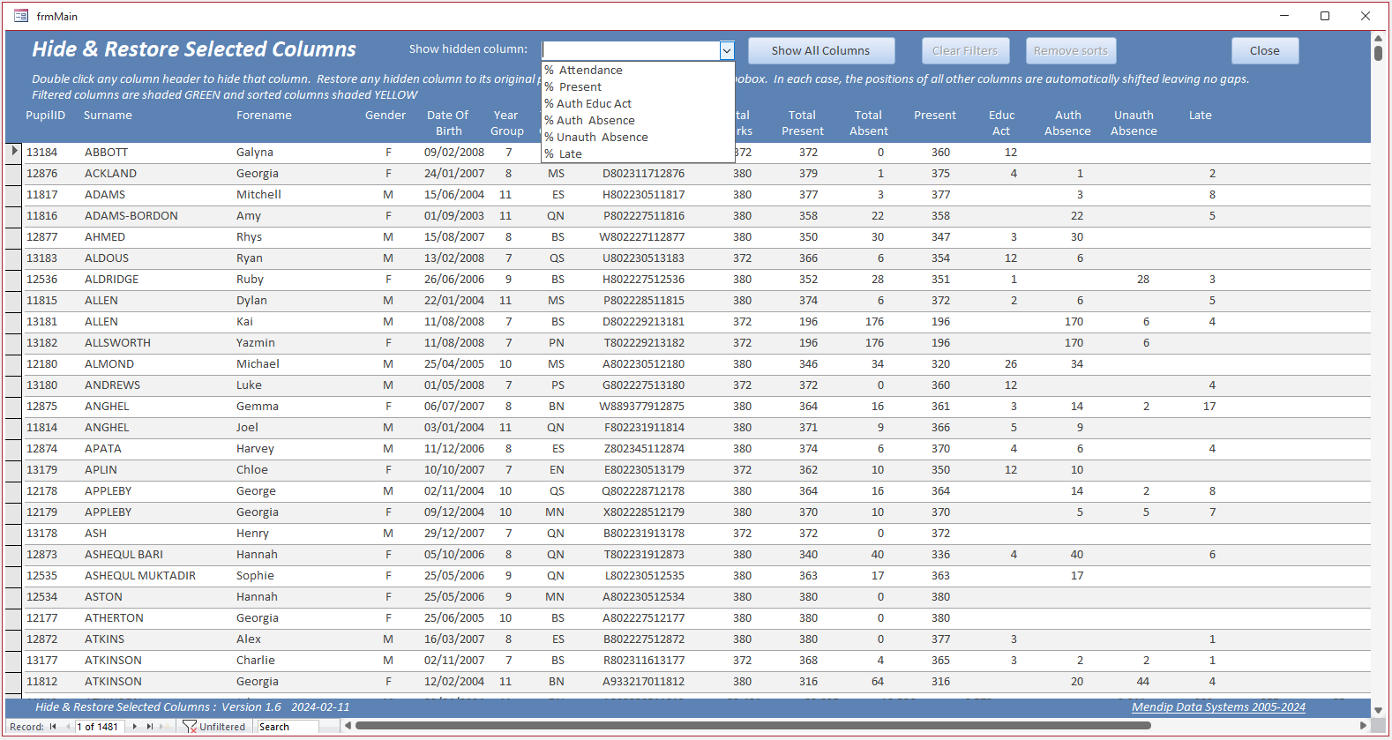Click the horizontal scrollbar thumb

[753, 726]
